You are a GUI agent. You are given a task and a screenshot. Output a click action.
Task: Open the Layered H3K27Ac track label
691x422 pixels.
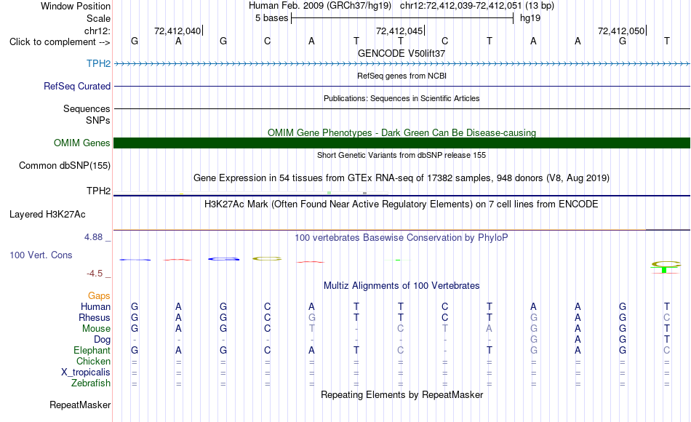pos(47,215)
